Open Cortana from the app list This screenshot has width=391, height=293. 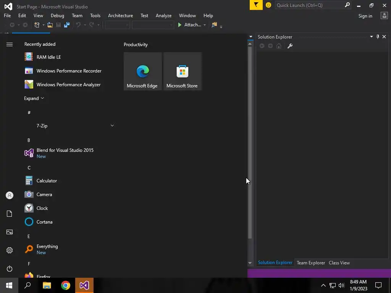69,222
